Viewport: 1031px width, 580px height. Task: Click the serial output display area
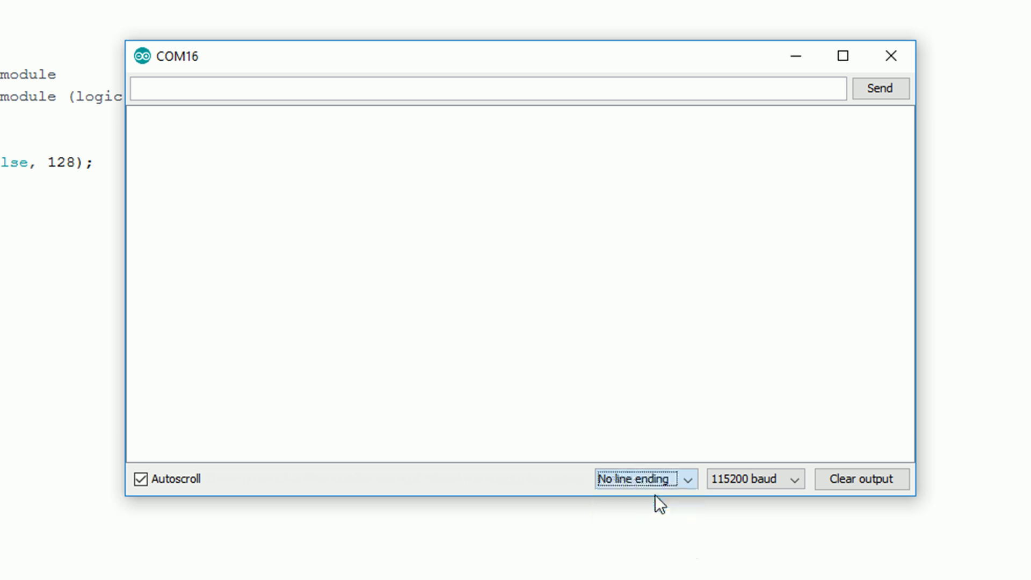(519, 283)
